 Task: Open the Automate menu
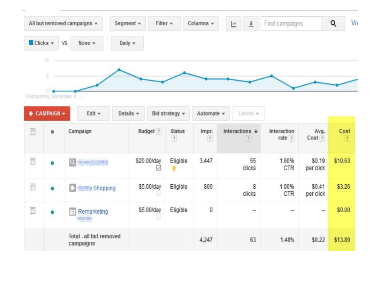click(x=211, y=114)
